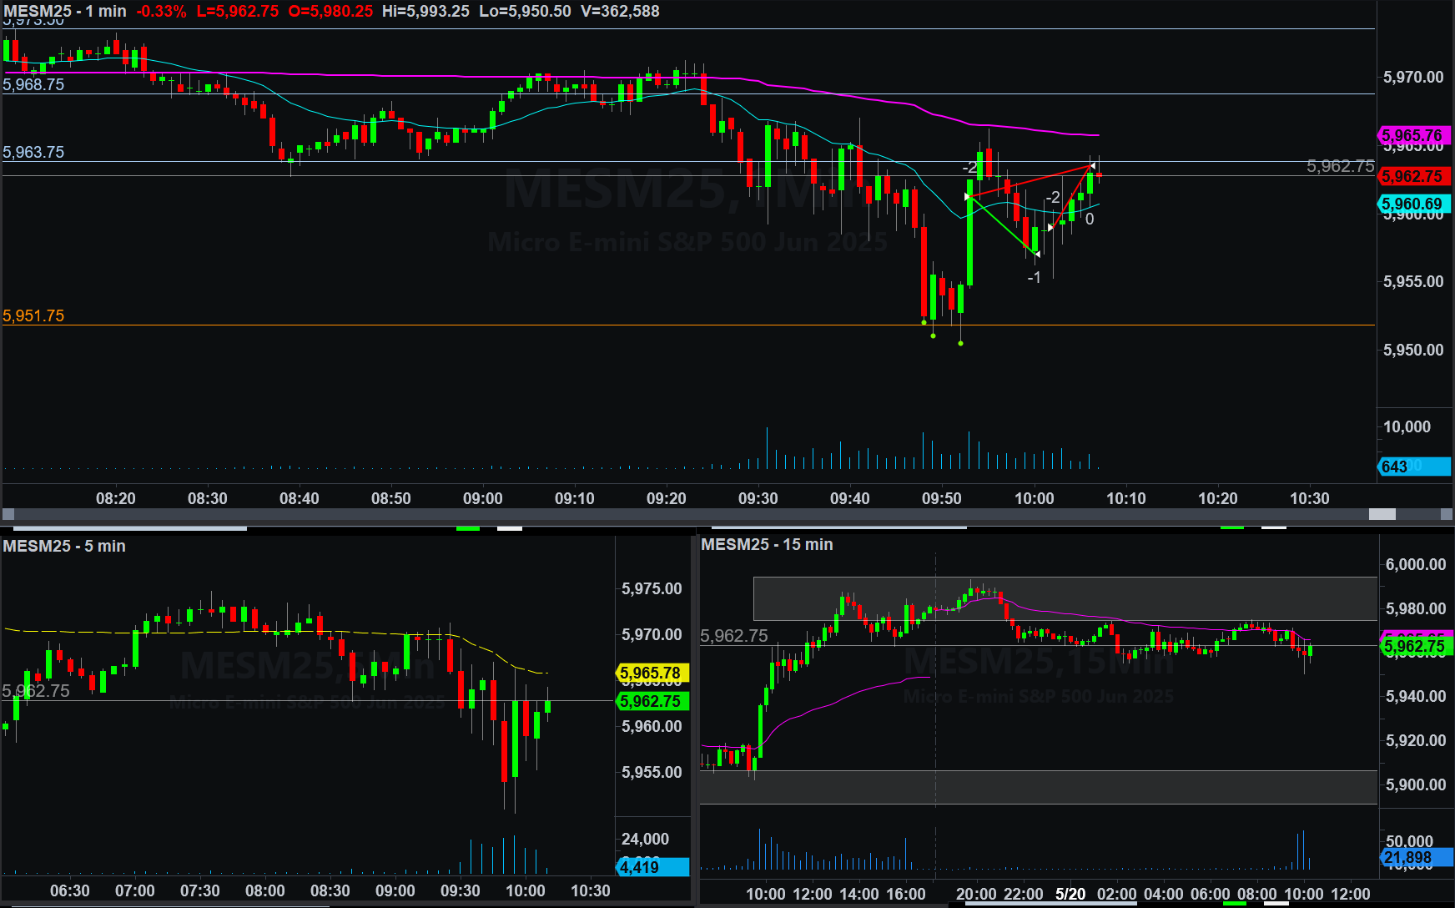This screenshot has height=908, width=1455.
Task: Focus the MESM25 - 15 min chart title
Action: click(767, 544)
